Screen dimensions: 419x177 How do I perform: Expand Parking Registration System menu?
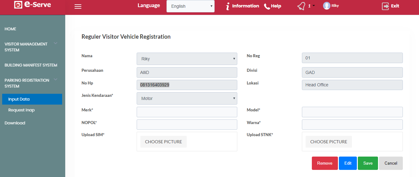56,80
